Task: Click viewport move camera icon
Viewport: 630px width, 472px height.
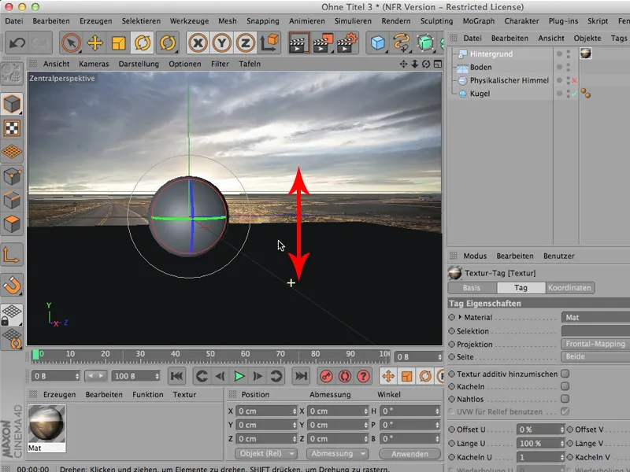Action: [x=403, y=65]
